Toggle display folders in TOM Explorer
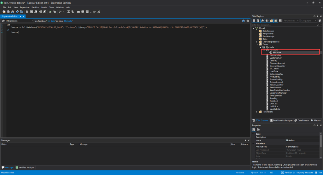323x175 pixels. pyautogui.click(x=272, y=20)
